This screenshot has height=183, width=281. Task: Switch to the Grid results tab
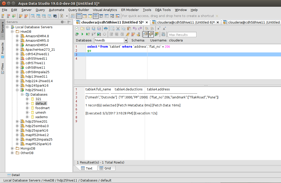(106, 168)
